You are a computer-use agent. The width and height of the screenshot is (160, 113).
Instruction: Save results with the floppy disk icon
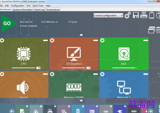click(x=136, y=15)
